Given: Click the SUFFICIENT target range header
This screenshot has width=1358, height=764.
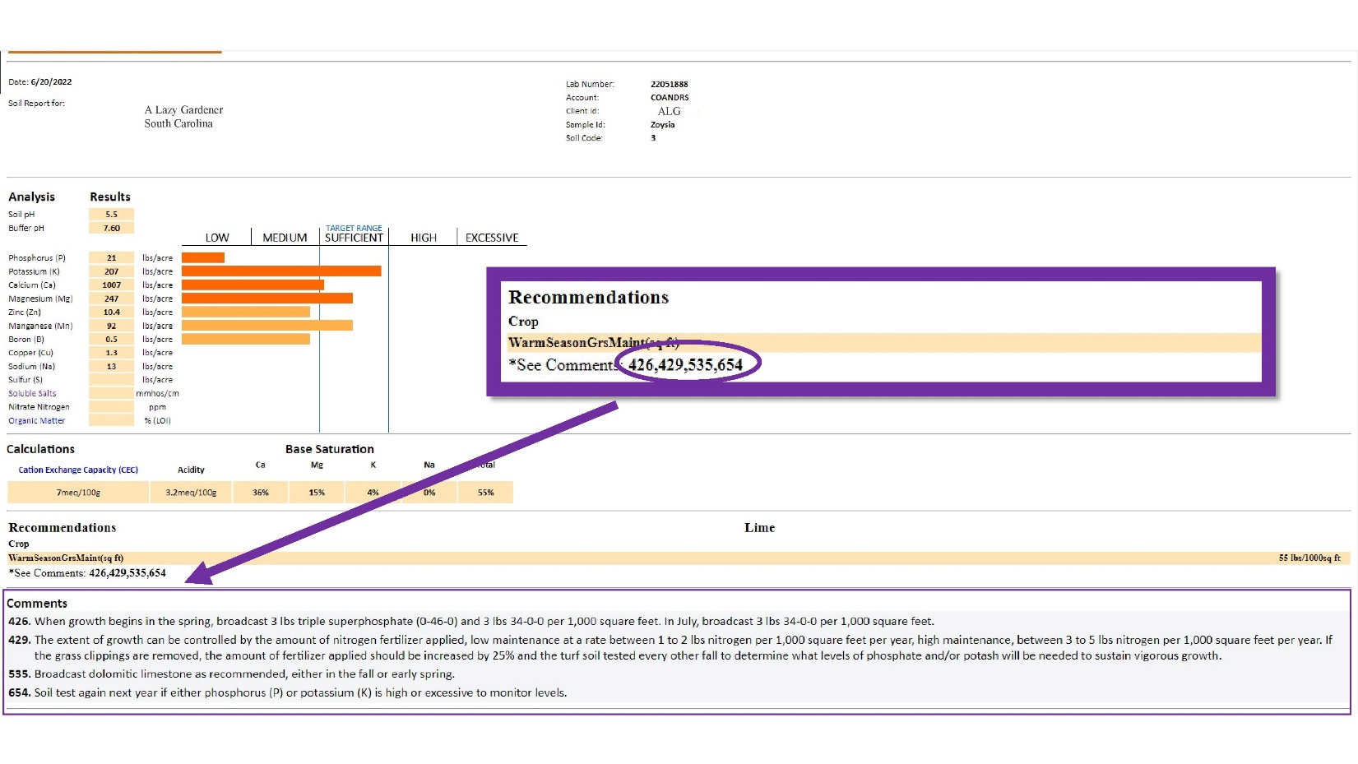Looking at the screenshot, I should click(354, 238).
